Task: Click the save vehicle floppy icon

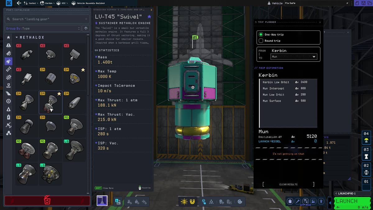Action: [363, 3]
